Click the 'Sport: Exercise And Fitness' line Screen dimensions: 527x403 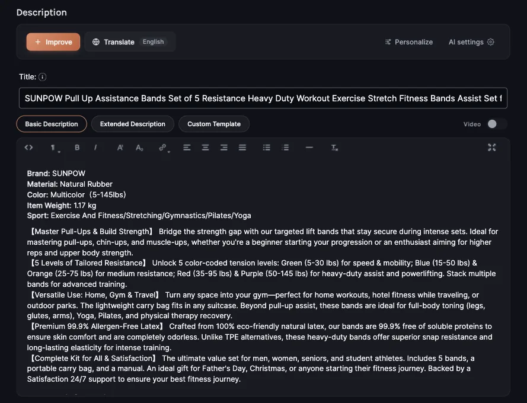(139, 216)
